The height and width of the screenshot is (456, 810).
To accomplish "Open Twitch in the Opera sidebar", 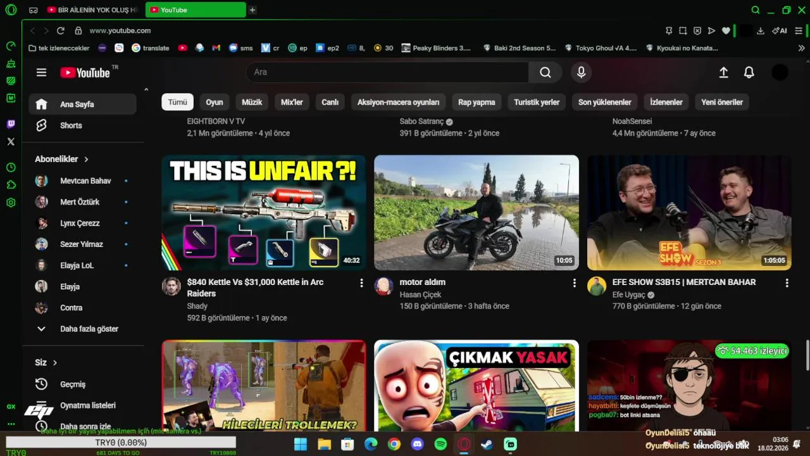I will tap(11, 124).
